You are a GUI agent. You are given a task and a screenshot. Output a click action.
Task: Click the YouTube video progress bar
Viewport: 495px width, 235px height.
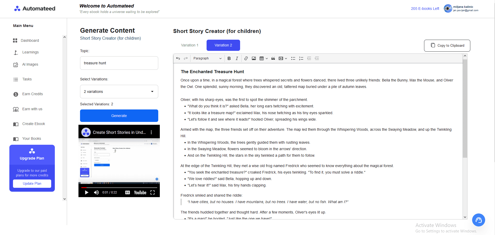click(x=119, y=187)
